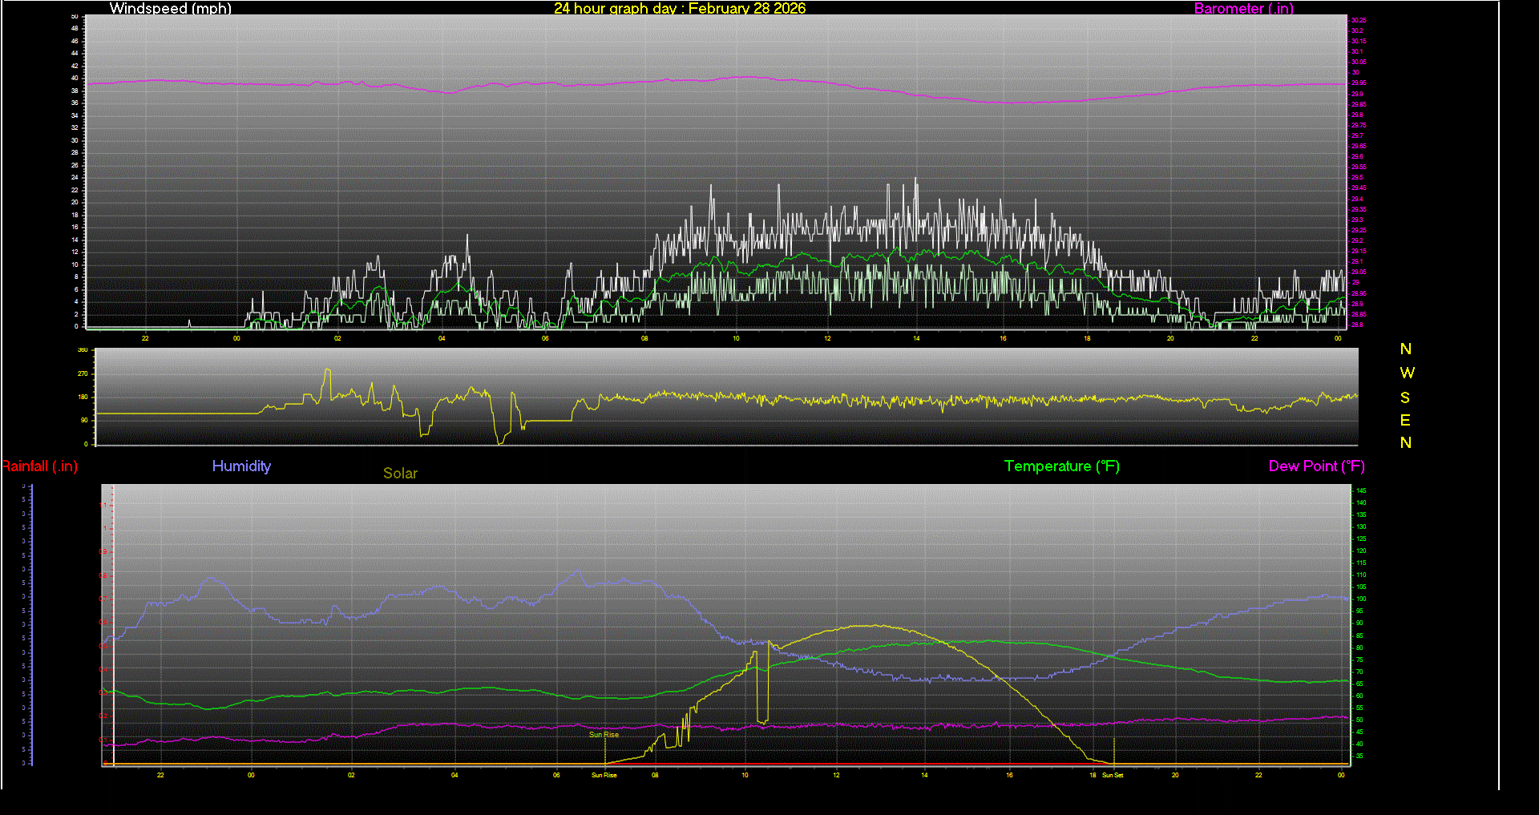1539x815 pixels.
Task: Select the Temperature (°F) label
Action: (x=1061, y=466)
